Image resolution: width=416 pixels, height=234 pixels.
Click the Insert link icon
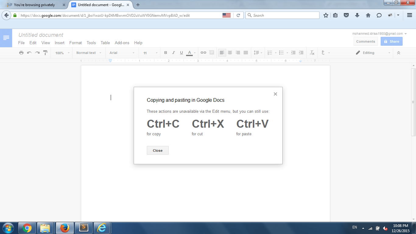coord(203,53)
